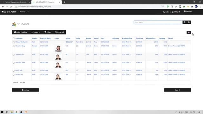Click the address bar URL
203x114 pixels.
coord(34,7)
